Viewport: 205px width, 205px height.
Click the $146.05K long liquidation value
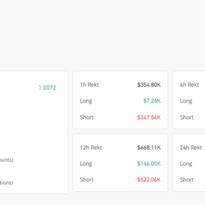[149, 163]
